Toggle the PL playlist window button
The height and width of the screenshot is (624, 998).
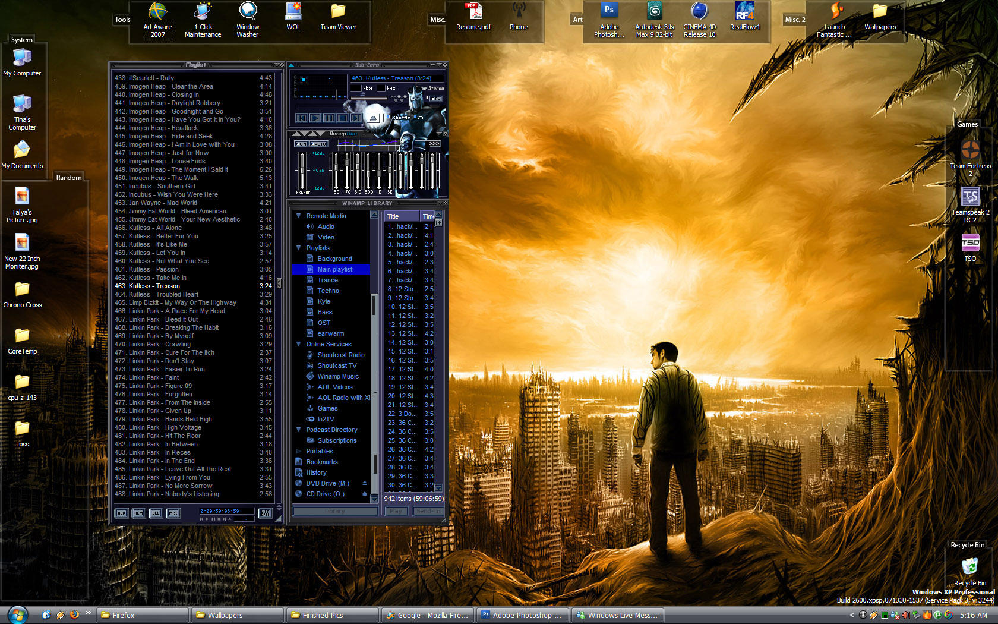[x=436, y=99]
